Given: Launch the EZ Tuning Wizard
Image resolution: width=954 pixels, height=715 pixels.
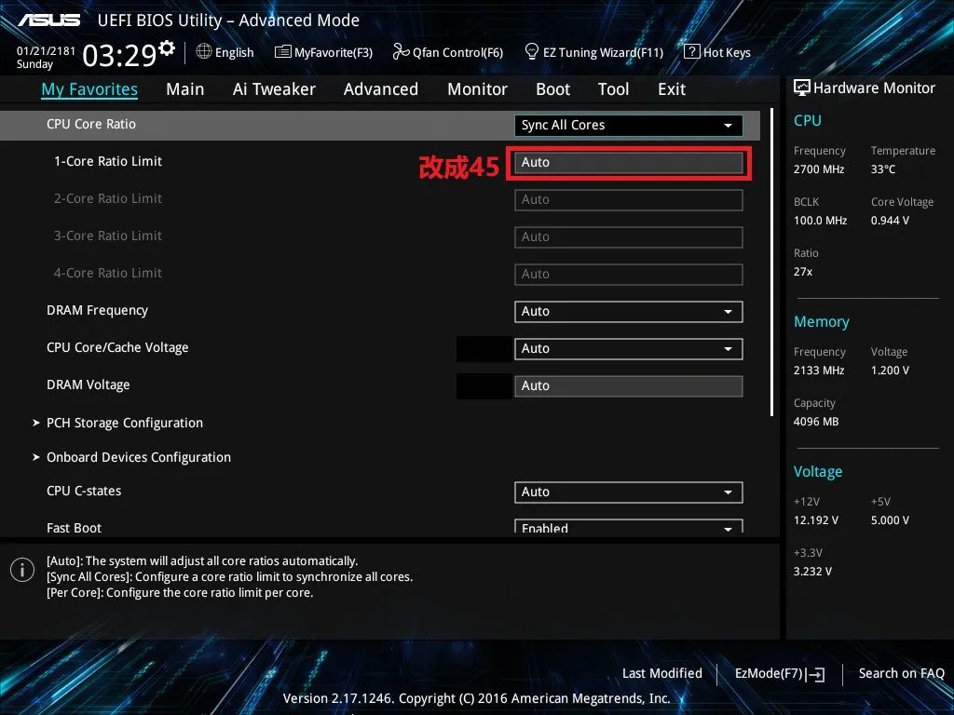Looking at the screenshot, I should pos(593,52).
